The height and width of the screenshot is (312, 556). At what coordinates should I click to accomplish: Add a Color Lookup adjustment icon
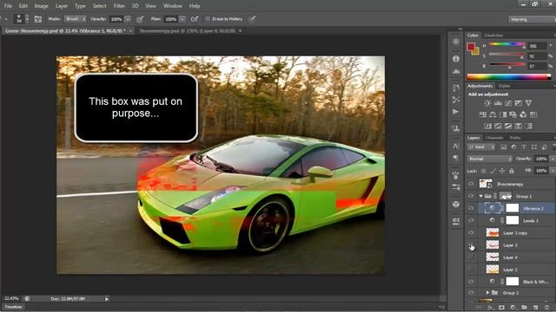533,114
